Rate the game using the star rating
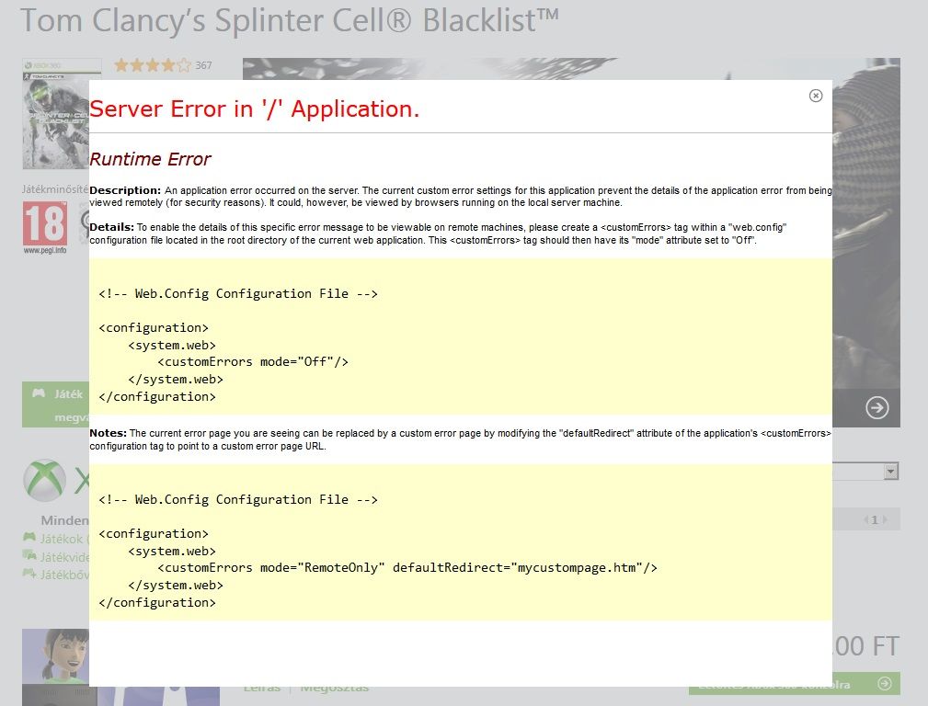The width and height of the screenshot is (928, 706). 153,65
